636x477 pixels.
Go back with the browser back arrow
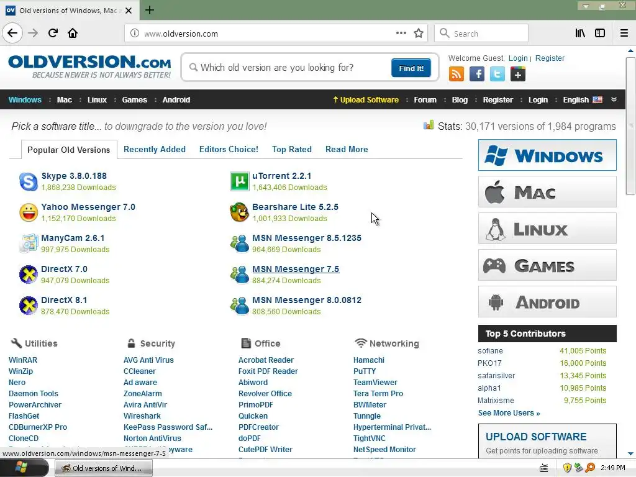(12, 33)
